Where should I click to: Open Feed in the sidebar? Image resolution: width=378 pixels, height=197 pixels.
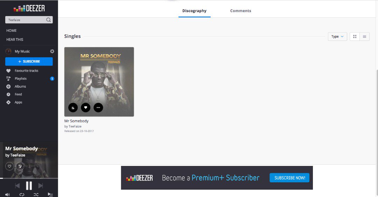point(18,94)
